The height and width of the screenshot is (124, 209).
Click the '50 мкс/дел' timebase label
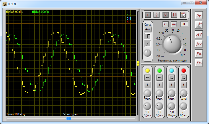pyautogui.click(x=71, y=114)
